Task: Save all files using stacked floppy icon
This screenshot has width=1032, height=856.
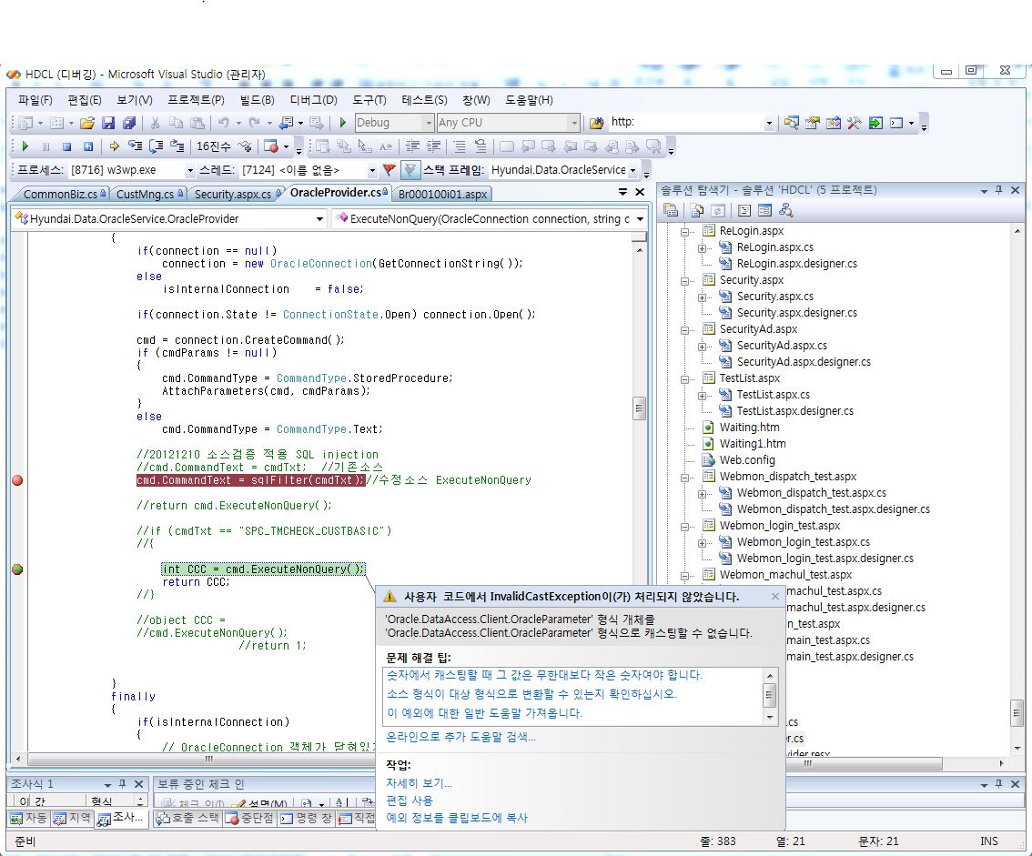Action: pyautogui.click(x=129, y=123)
